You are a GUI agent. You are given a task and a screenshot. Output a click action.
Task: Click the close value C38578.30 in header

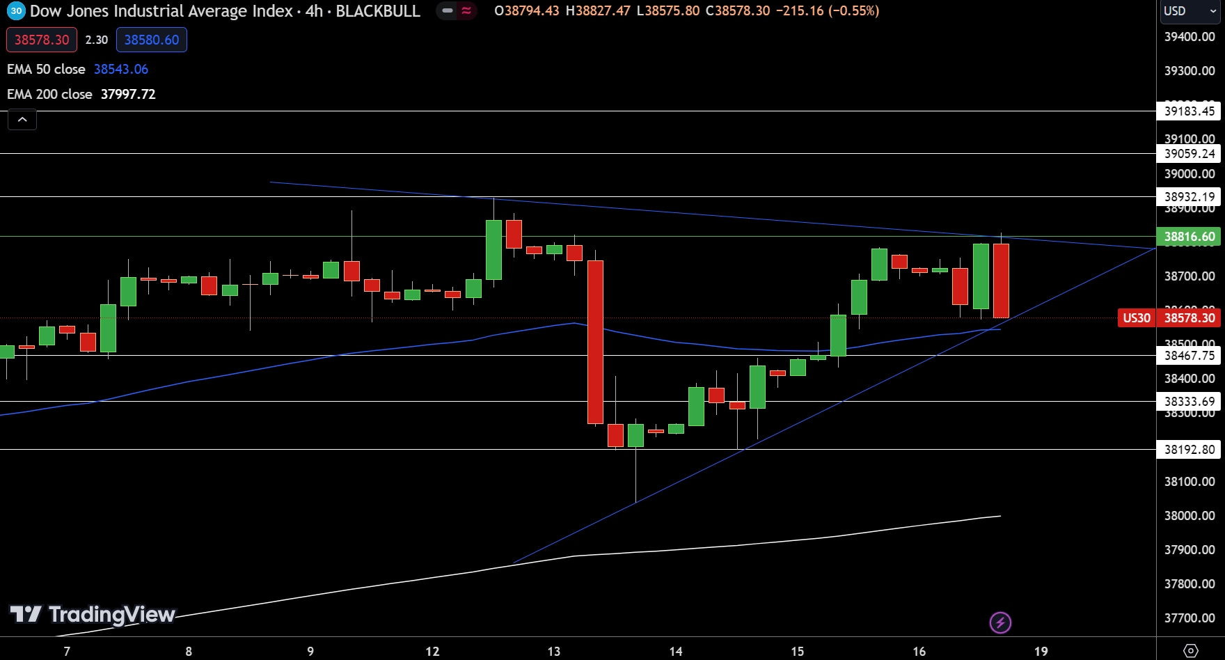[x=738, y=11]
